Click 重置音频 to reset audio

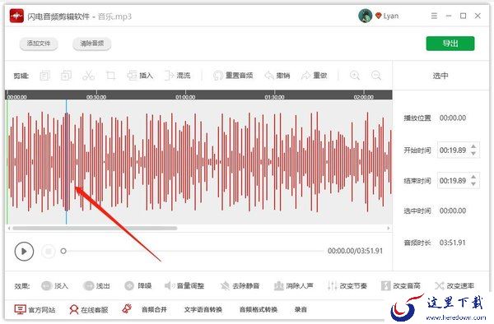pos(233,76)
